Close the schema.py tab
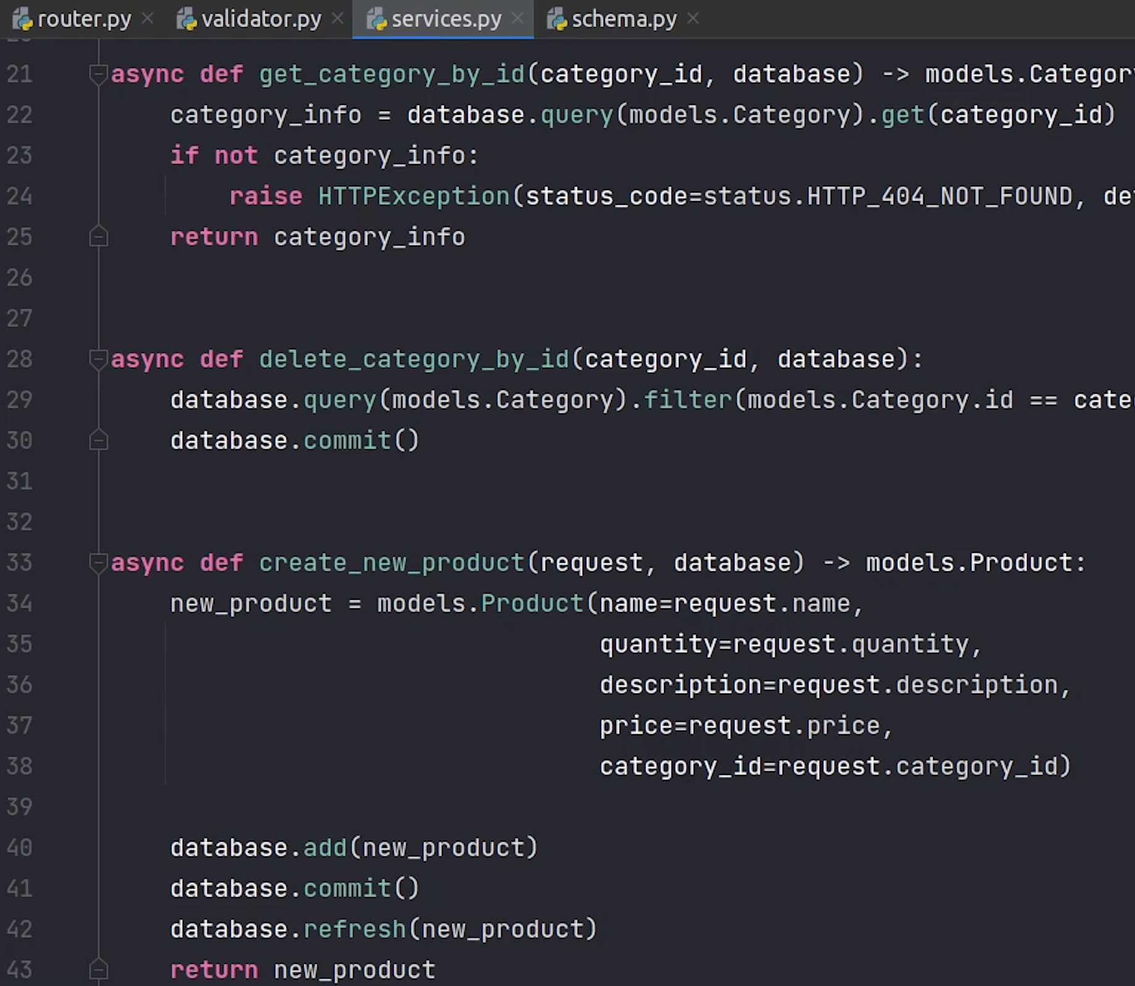Image resolution: width=1135 pixels, height=986 pixels. pos(693,19)
